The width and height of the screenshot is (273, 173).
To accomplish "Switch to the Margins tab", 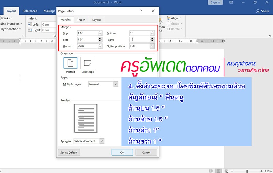I will (66, 20).
